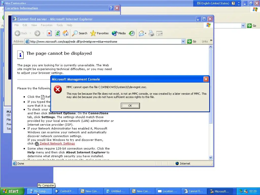Click the Go button in Internet Explorer
The height and width of the screenshot is (195, 260).
[x=192, y=41]
